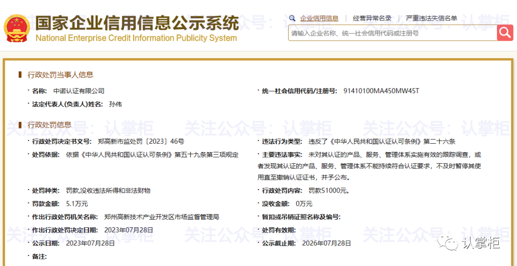Select credit code 91410100MA450MW45T
The height and width of the screenshot is (266, 517).
click(381, 91)
